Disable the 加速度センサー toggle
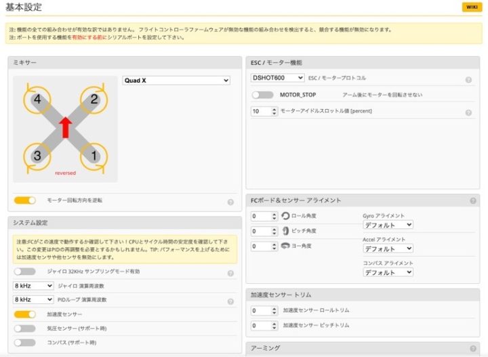The image size is (488, 357). (x=24, y=314)
